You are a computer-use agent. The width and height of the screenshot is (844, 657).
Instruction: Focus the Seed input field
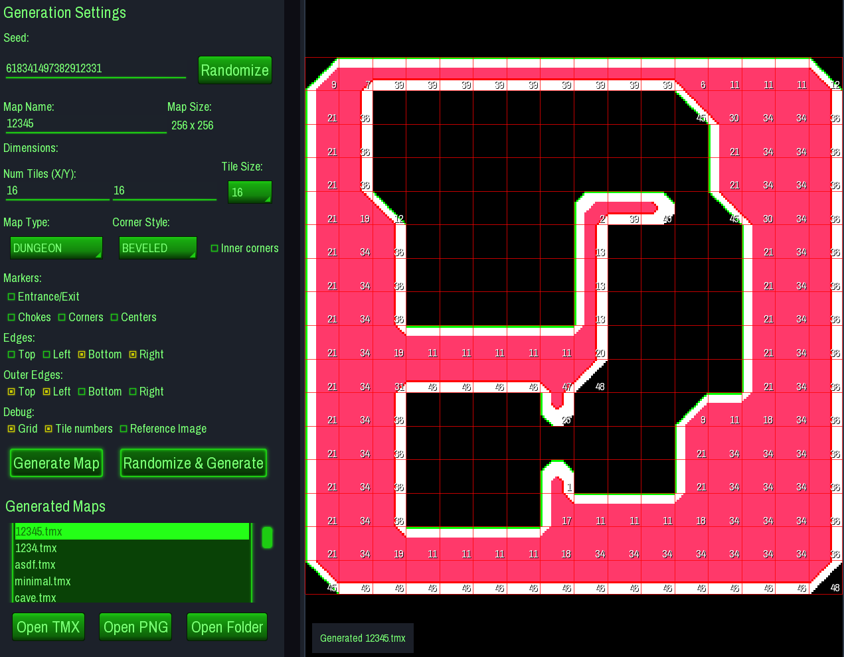96,69
